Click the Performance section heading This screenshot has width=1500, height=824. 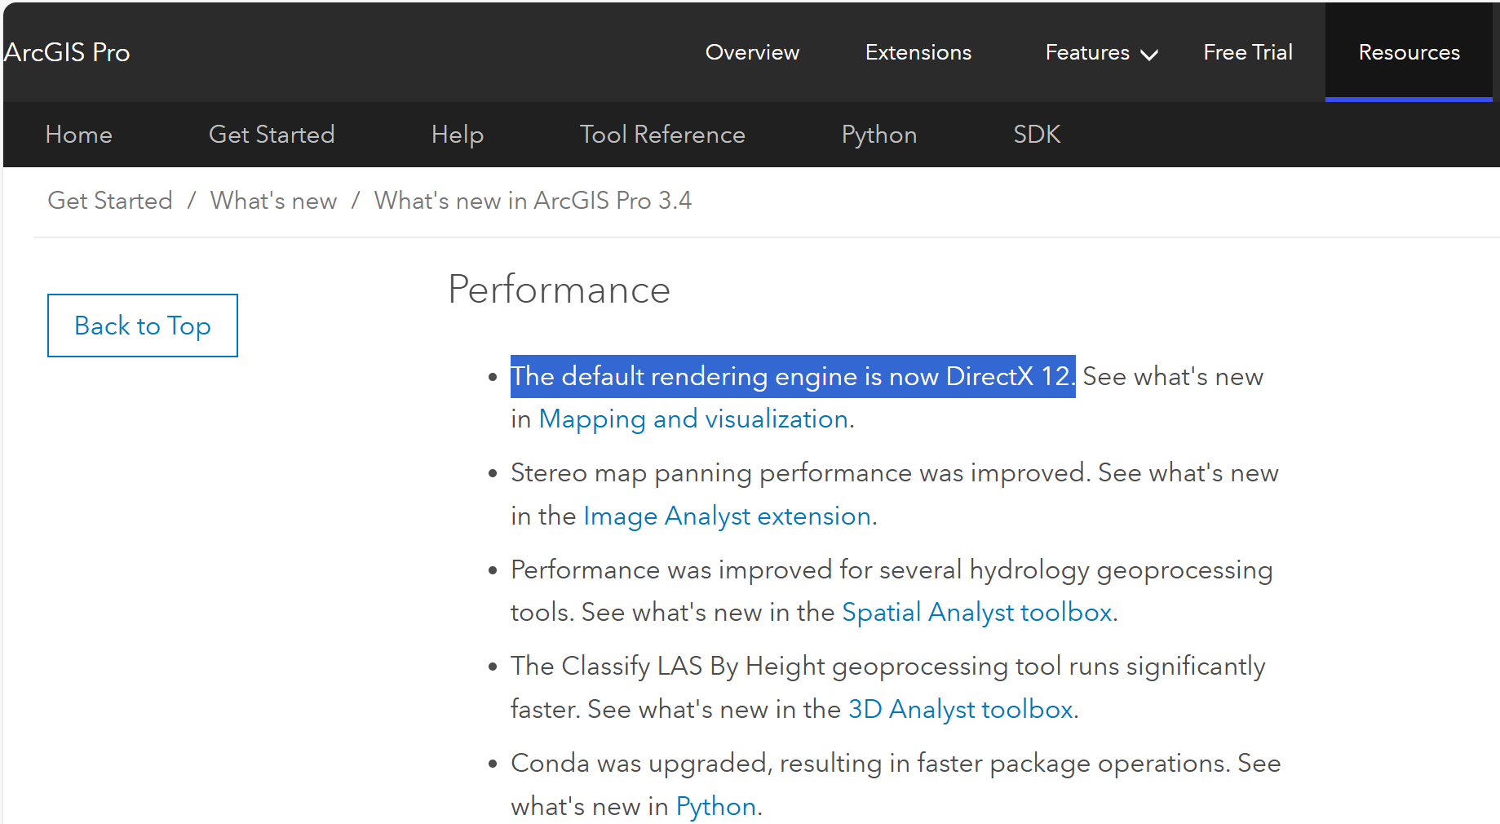[559, 290]
